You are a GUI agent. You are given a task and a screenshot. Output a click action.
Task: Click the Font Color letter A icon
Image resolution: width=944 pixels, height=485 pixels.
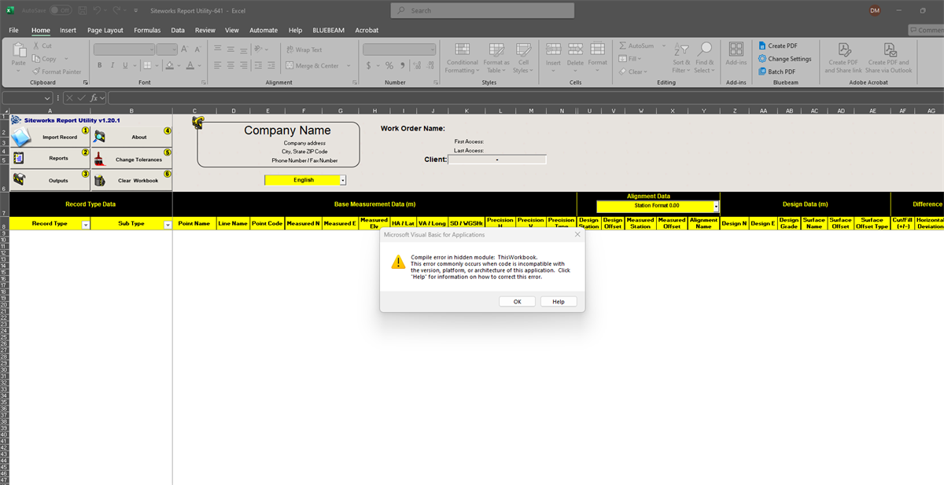click(x=190, y=65)
